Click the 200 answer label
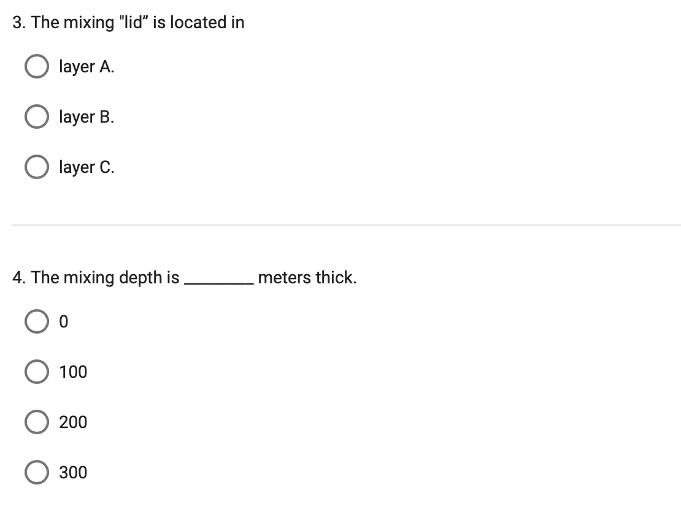The width and height of the screenshot is (681, 525). [72, 422]
